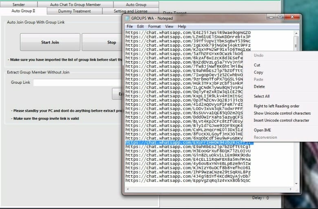The width and height of the screenshot is (318, 209).
Task: Click the line ending 39TfiUpVITbKSqBwT539Nc
Action: (188, 41)
